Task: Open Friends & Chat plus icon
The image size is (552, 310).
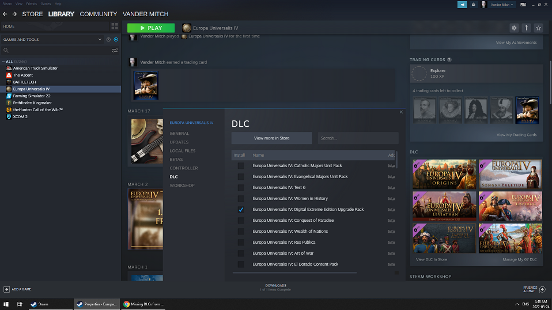Action: (543, 289)
